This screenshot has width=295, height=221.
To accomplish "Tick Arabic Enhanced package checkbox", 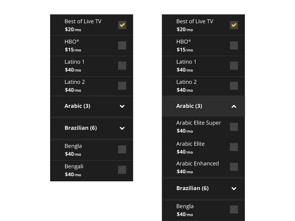I will [x=234, y=167].
